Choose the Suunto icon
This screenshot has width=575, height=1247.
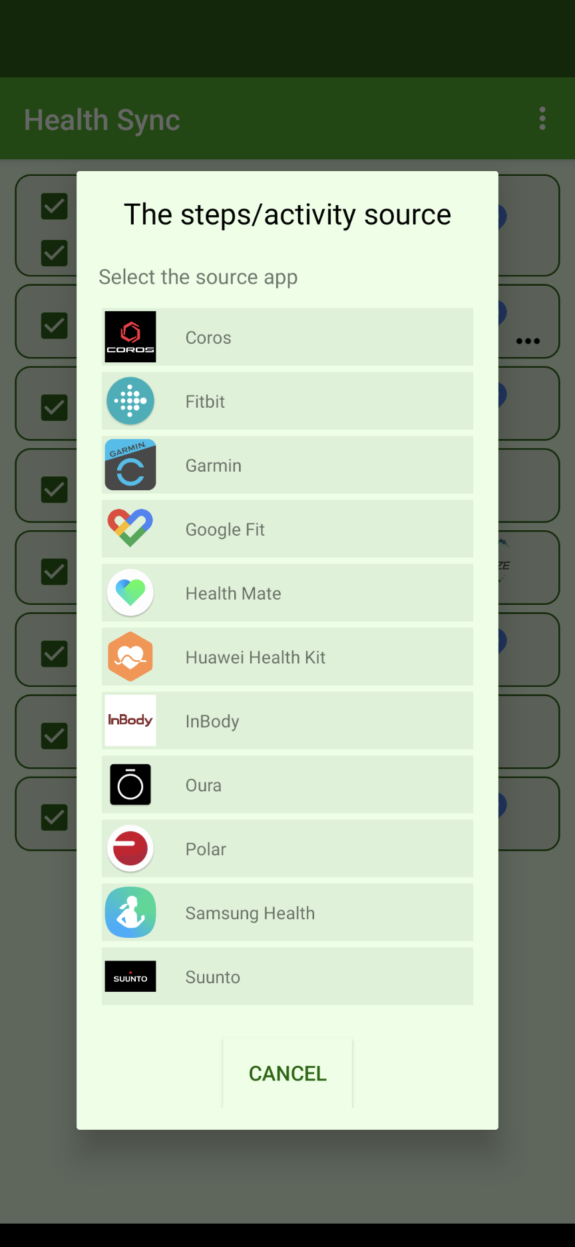[x=130, y=976]
